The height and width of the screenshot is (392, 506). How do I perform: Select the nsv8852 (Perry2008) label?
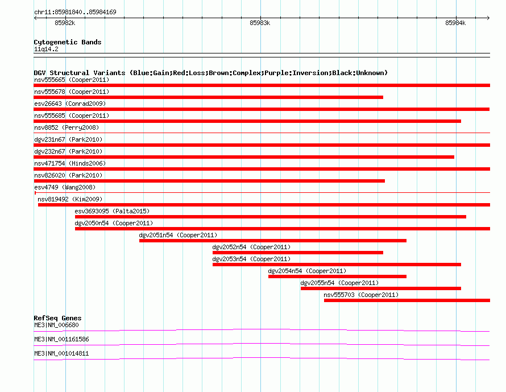point(67,127)
